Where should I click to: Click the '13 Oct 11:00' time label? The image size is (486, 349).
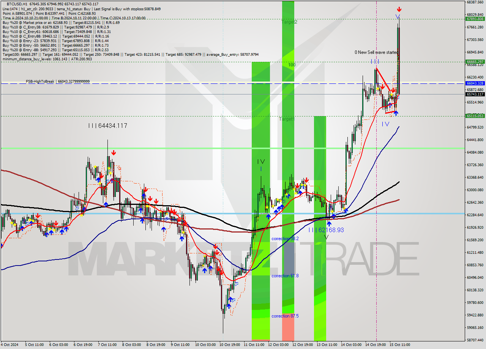coord(327,345)
